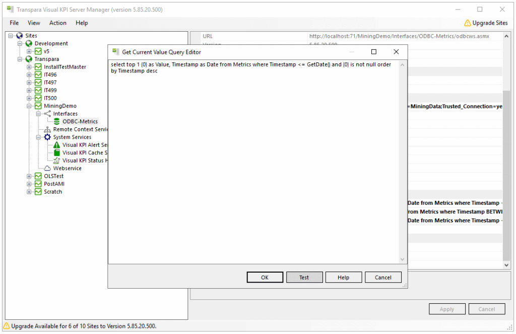This screenshot has width=516, height=334.
Task: Collapse the Transpara tree node
Action: point(20,59)
